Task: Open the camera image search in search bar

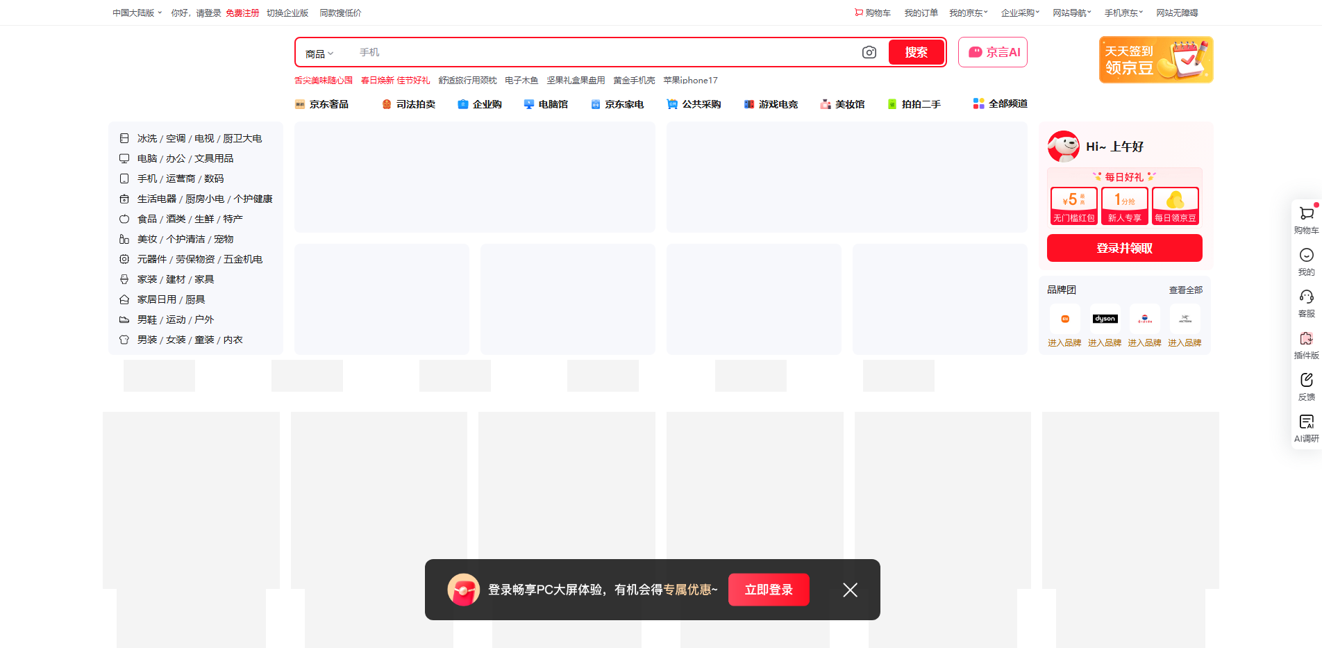Action: tap(869, 52)
